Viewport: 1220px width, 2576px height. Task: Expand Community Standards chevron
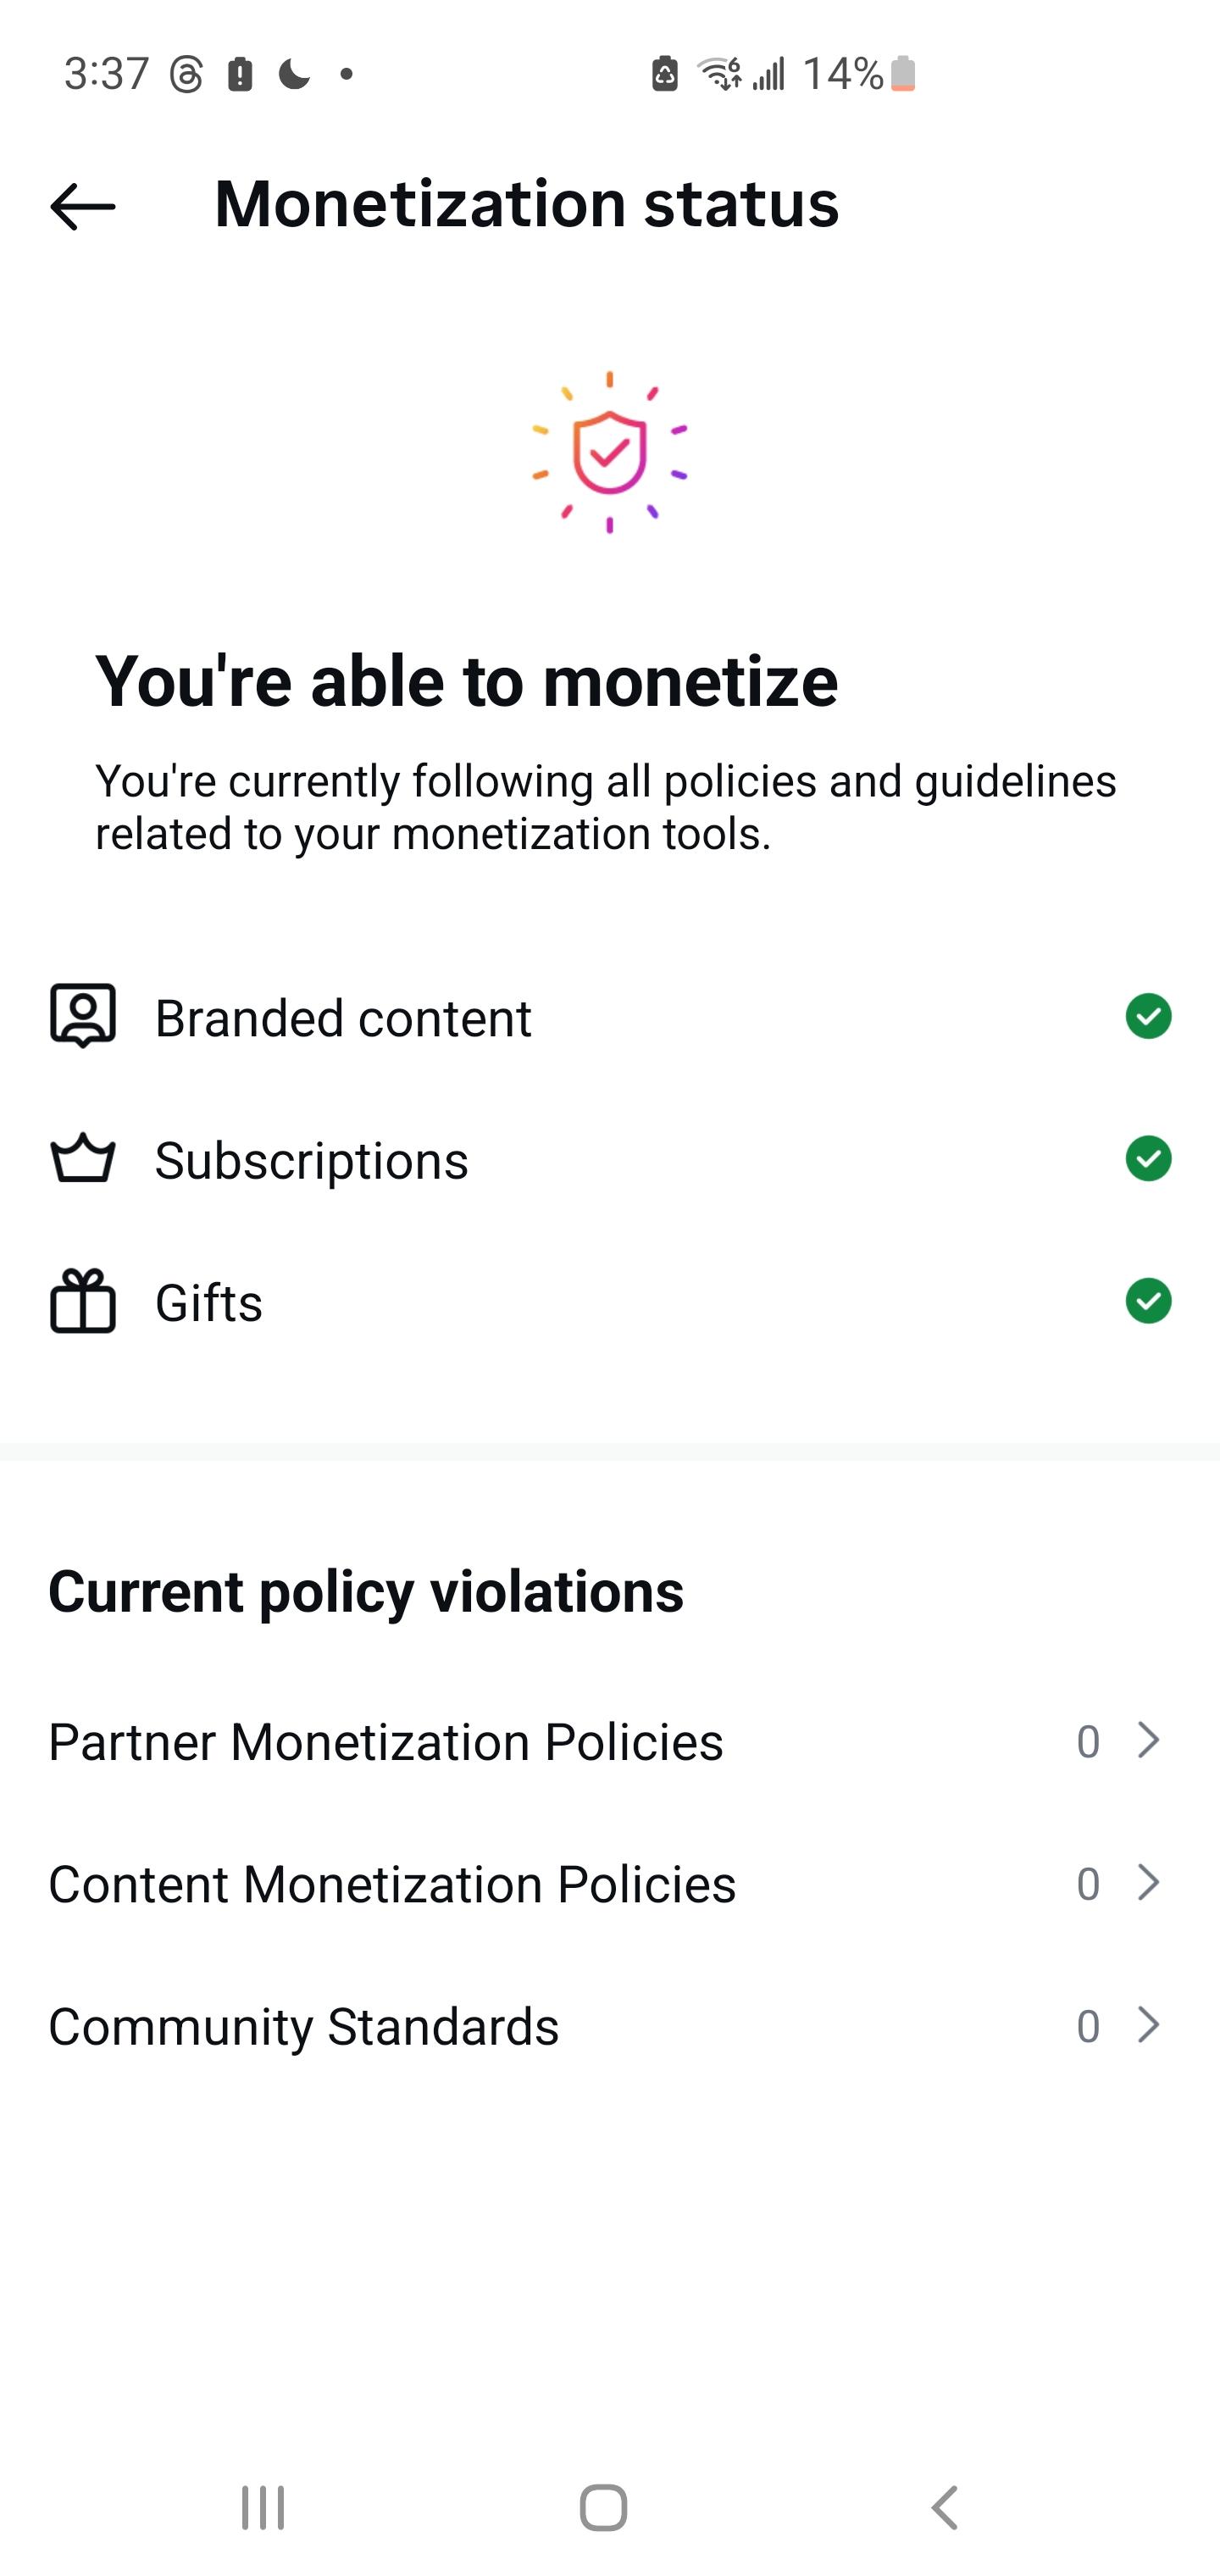1149,2026
